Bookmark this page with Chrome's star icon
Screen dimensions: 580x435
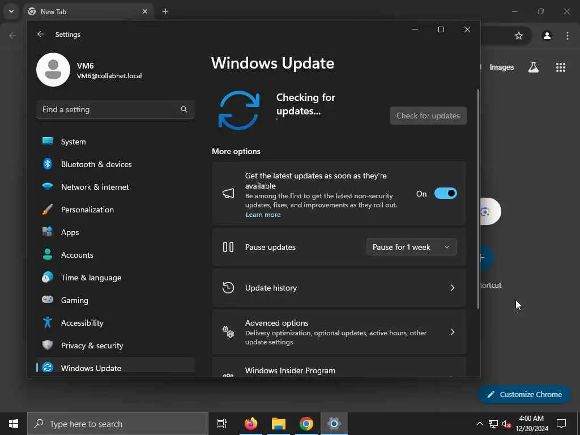(x=519, y=36)
